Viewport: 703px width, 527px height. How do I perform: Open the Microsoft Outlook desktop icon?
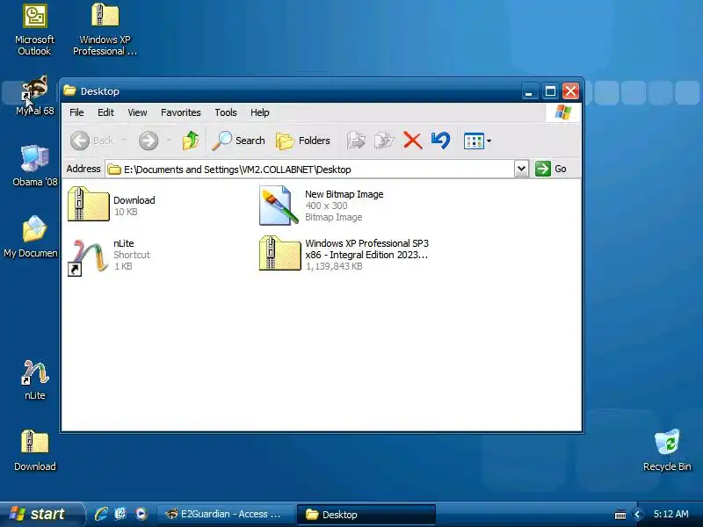click(x=34, y=30)
